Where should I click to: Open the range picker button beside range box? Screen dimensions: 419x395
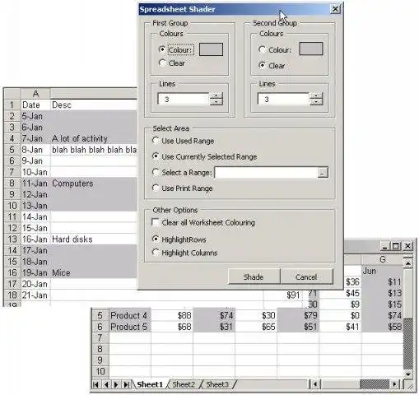pyautogui.click(x=323, y=173)
